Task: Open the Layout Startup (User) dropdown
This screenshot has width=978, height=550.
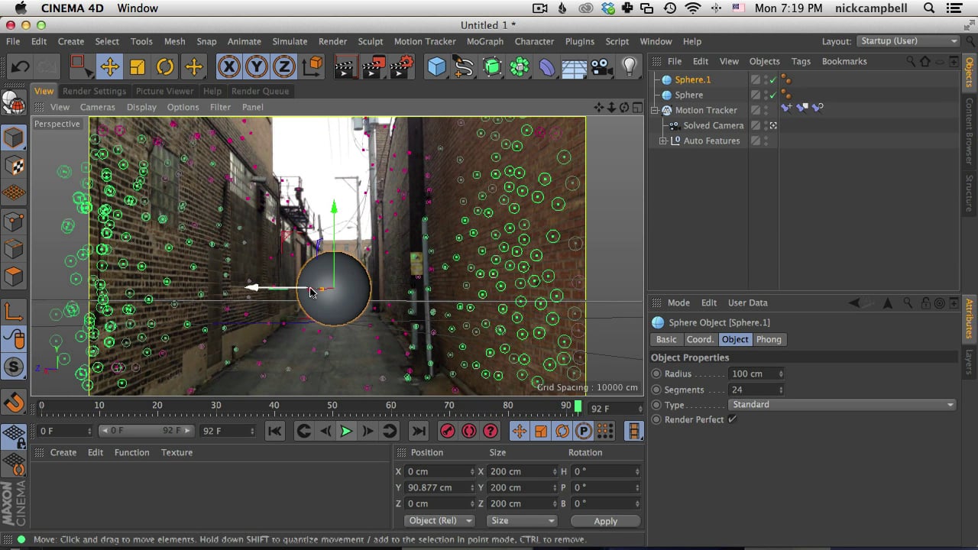Action: point(907,41)
